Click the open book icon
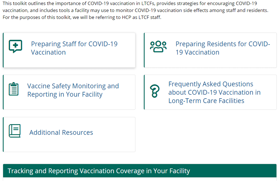 click(x=15, y=131)
